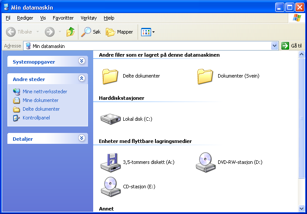Click the Tilbake back arrow icon
The width and height of the screenshot is (307, 214).
click(10, 32)
